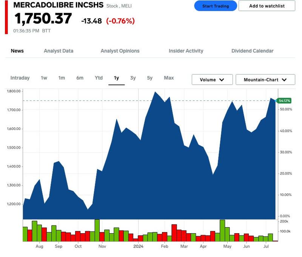Show the 5y chart range
Viewport: 302px width, 257px height.
(149, 78)
